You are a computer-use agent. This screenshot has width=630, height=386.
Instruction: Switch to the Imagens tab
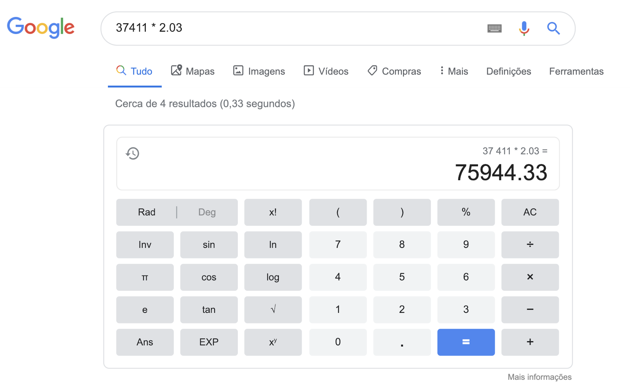[x=259, y=71]
